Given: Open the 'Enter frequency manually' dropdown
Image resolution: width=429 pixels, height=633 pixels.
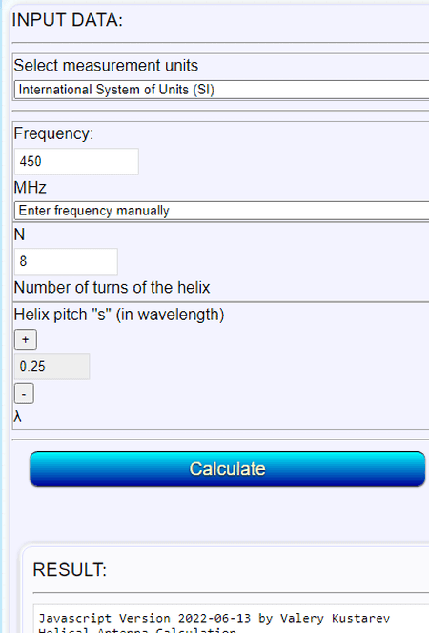Looking at the screenshot, I should click(221, 211).
